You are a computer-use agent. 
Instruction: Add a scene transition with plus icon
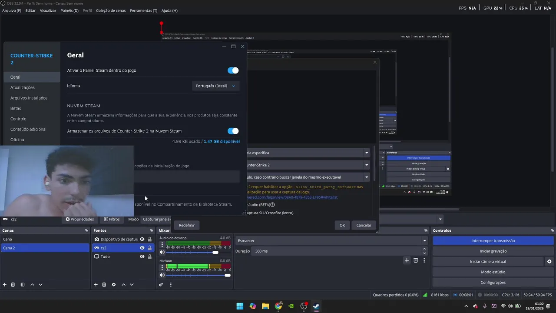[407, 260]
